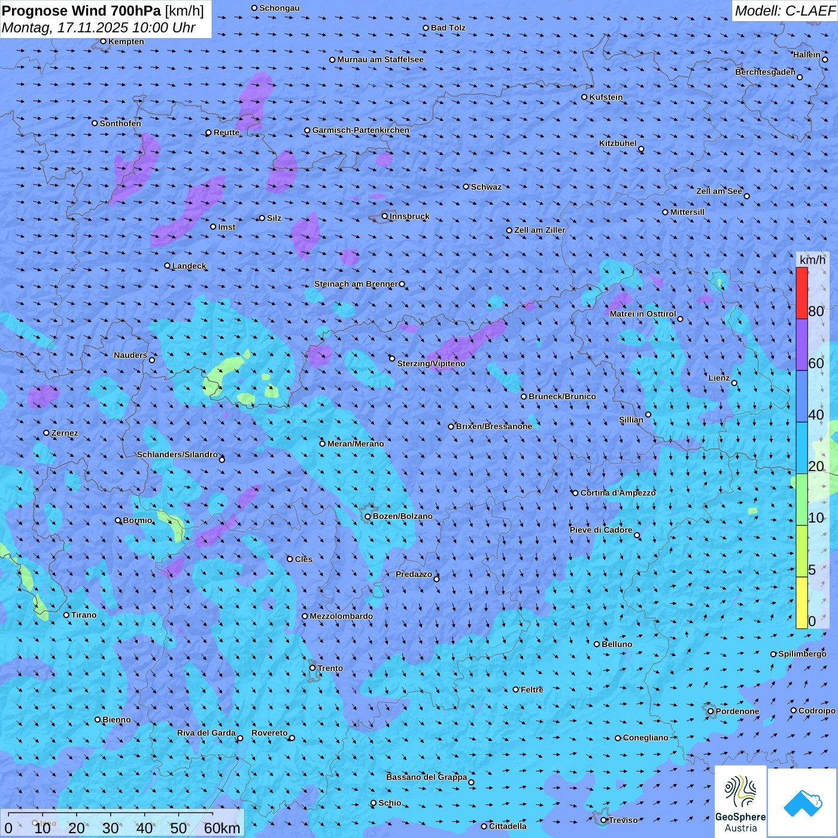Click the 'Hallein' label
The width and height of the screenshot is (838, 838).
[806, 54]
